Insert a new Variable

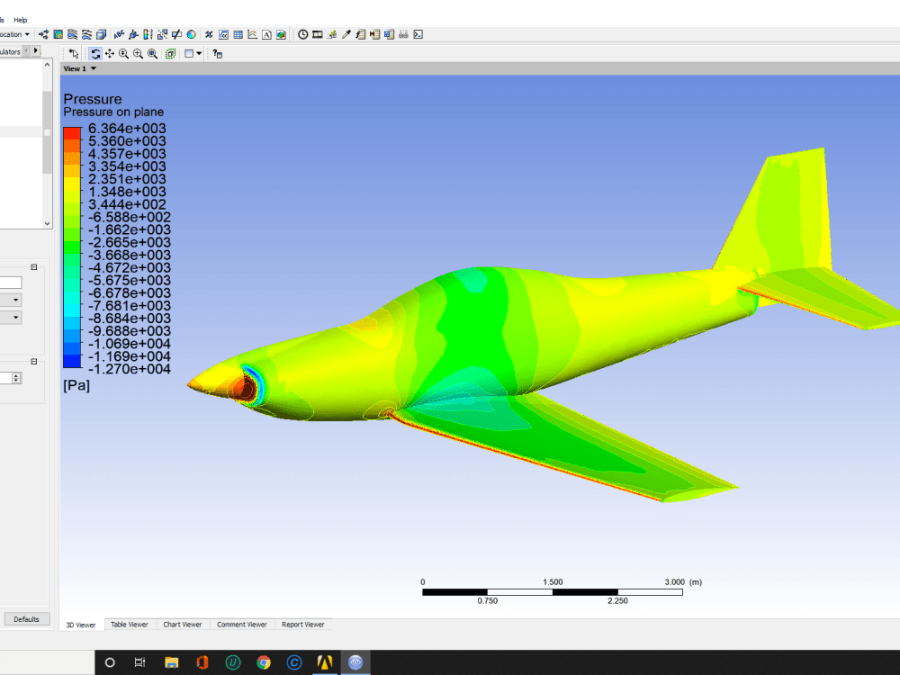[x=209, y=34]
